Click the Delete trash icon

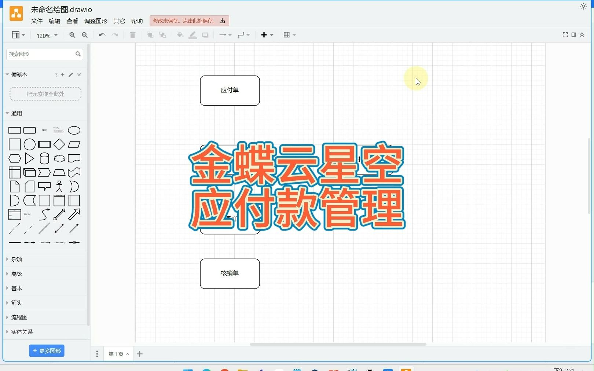point(132,35)
